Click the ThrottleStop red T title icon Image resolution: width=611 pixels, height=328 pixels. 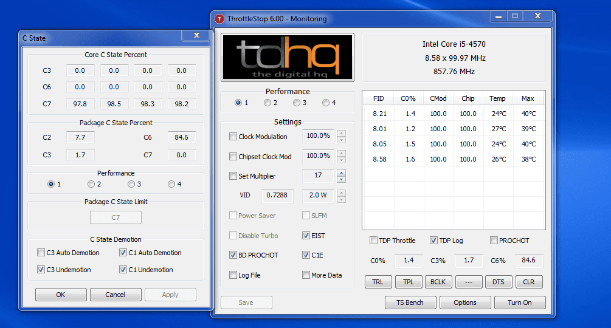tap(219, 19)
